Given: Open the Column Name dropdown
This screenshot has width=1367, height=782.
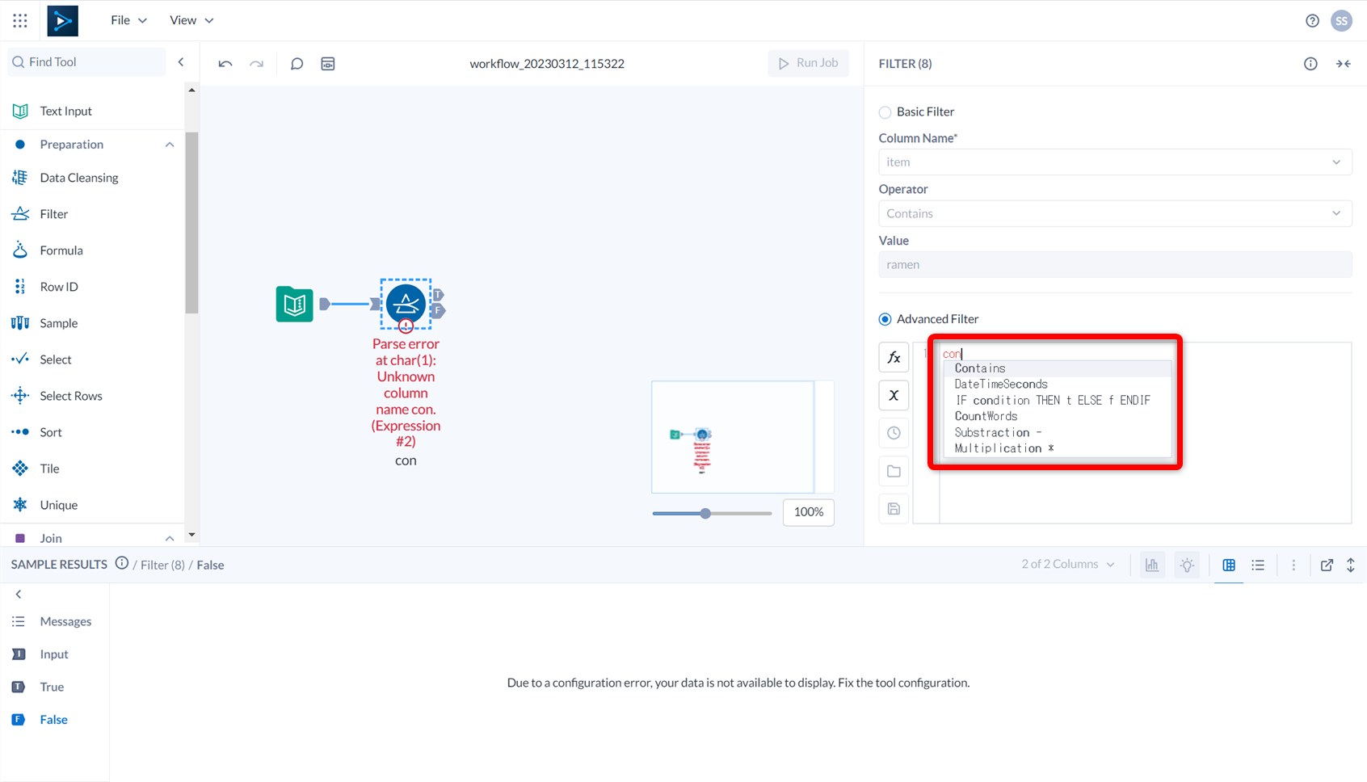Looking at the screenshot, I should click(1114, 162).
